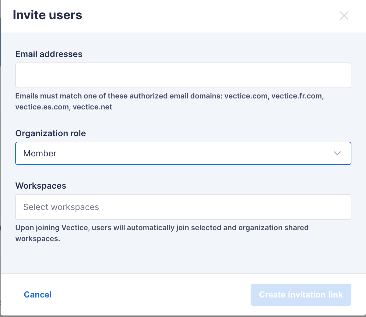Image resolution: width=366 pixels, height=317 pixels.
Task: Select the Member value in role selector
Action: tap(40, 153)
